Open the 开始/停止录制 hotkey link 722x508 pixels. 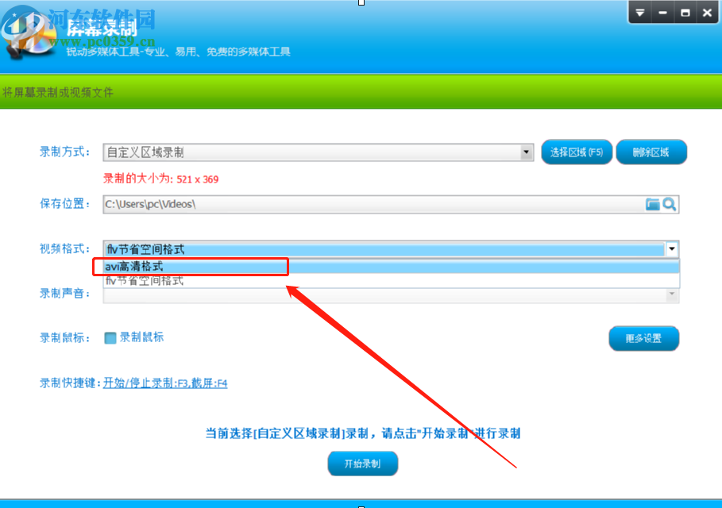[x=165, y=383]
